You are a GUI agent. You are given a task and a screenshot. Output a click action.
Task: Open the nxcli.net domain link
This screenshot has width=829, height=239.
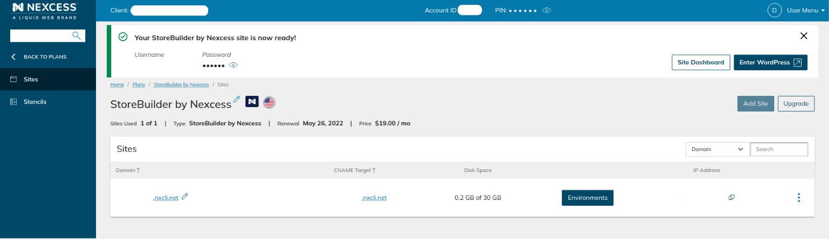(165, 198)
